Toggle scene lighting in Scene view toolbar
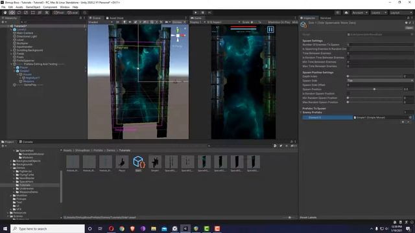Image resolution: width=415 pixels, height=233 pixels. coord(124,22)
